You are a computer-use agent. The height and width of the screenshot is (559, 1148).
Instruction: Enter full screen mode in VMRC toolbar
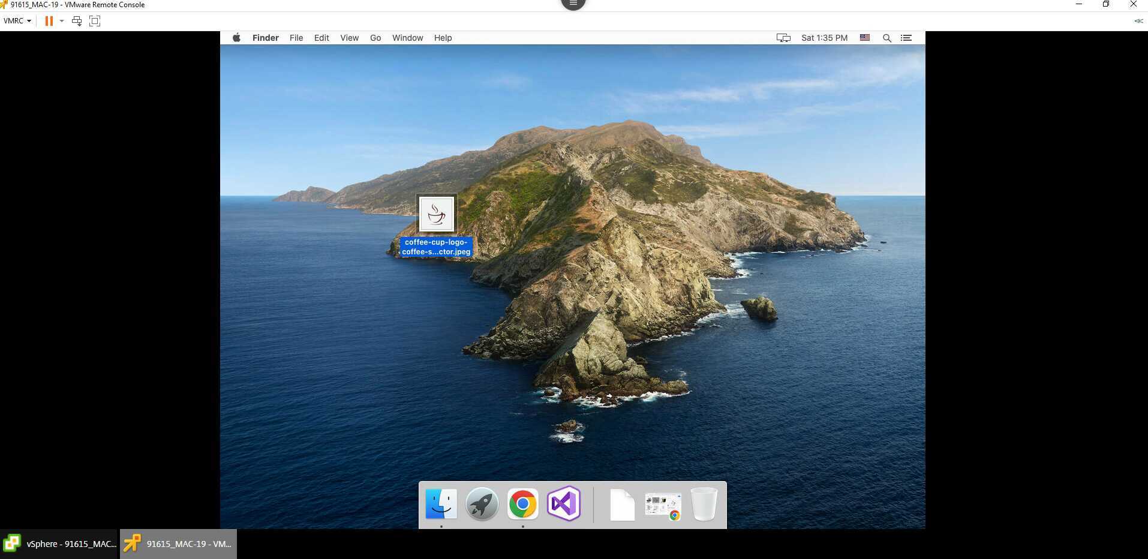click(94, 20)
